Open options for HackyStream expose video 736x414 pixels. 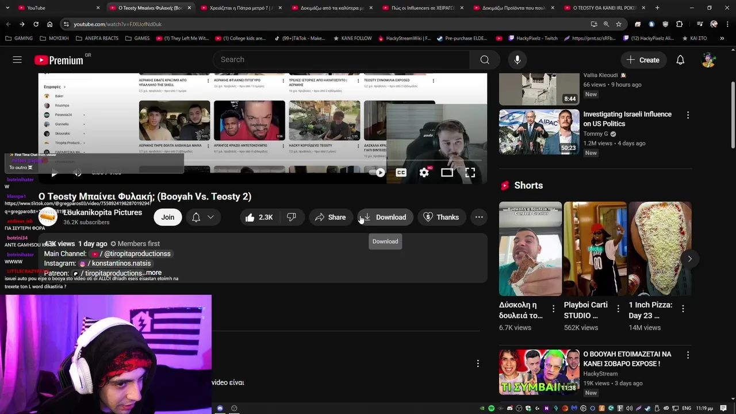688,355
